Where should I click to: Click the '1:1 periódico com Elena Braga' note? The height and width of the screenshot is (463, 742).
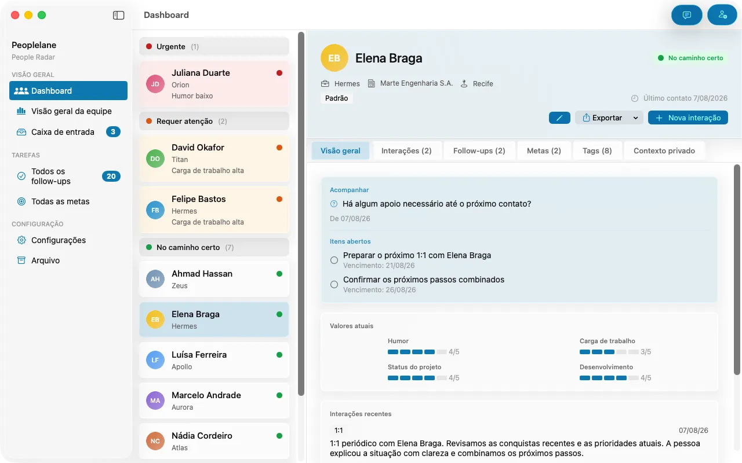pos(515,449)
